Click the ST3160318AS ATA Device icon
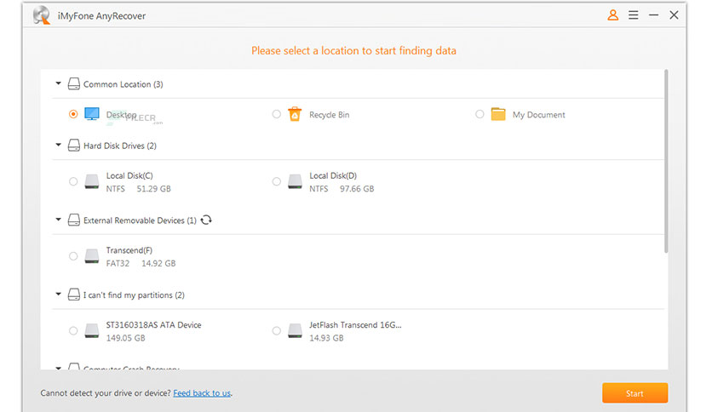The width and height of the screenshot is (712, 412). pyautogui.click(x=92, y=330)
